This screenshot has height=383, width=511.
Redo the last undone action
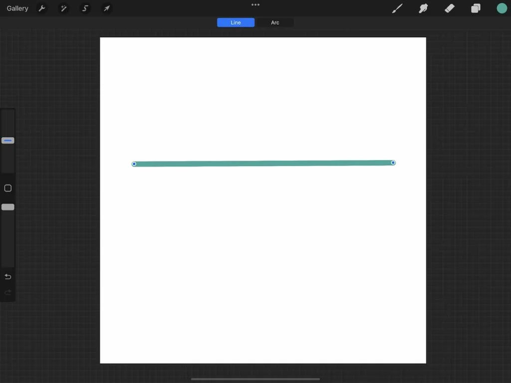coord(8,292)
